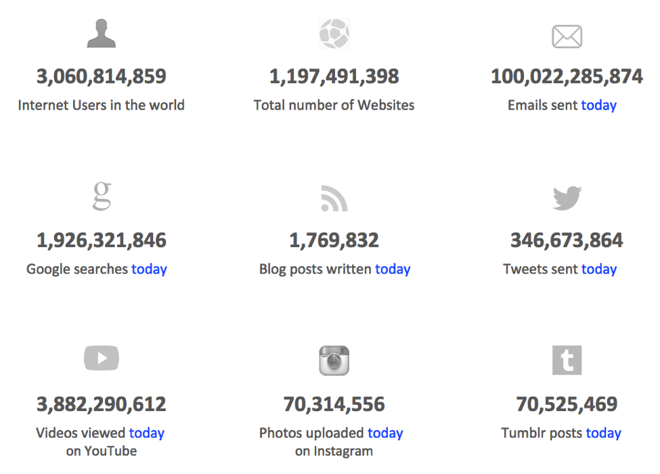Click the Total number of Websites counter

pyautogui.click(x=334, y=77)
